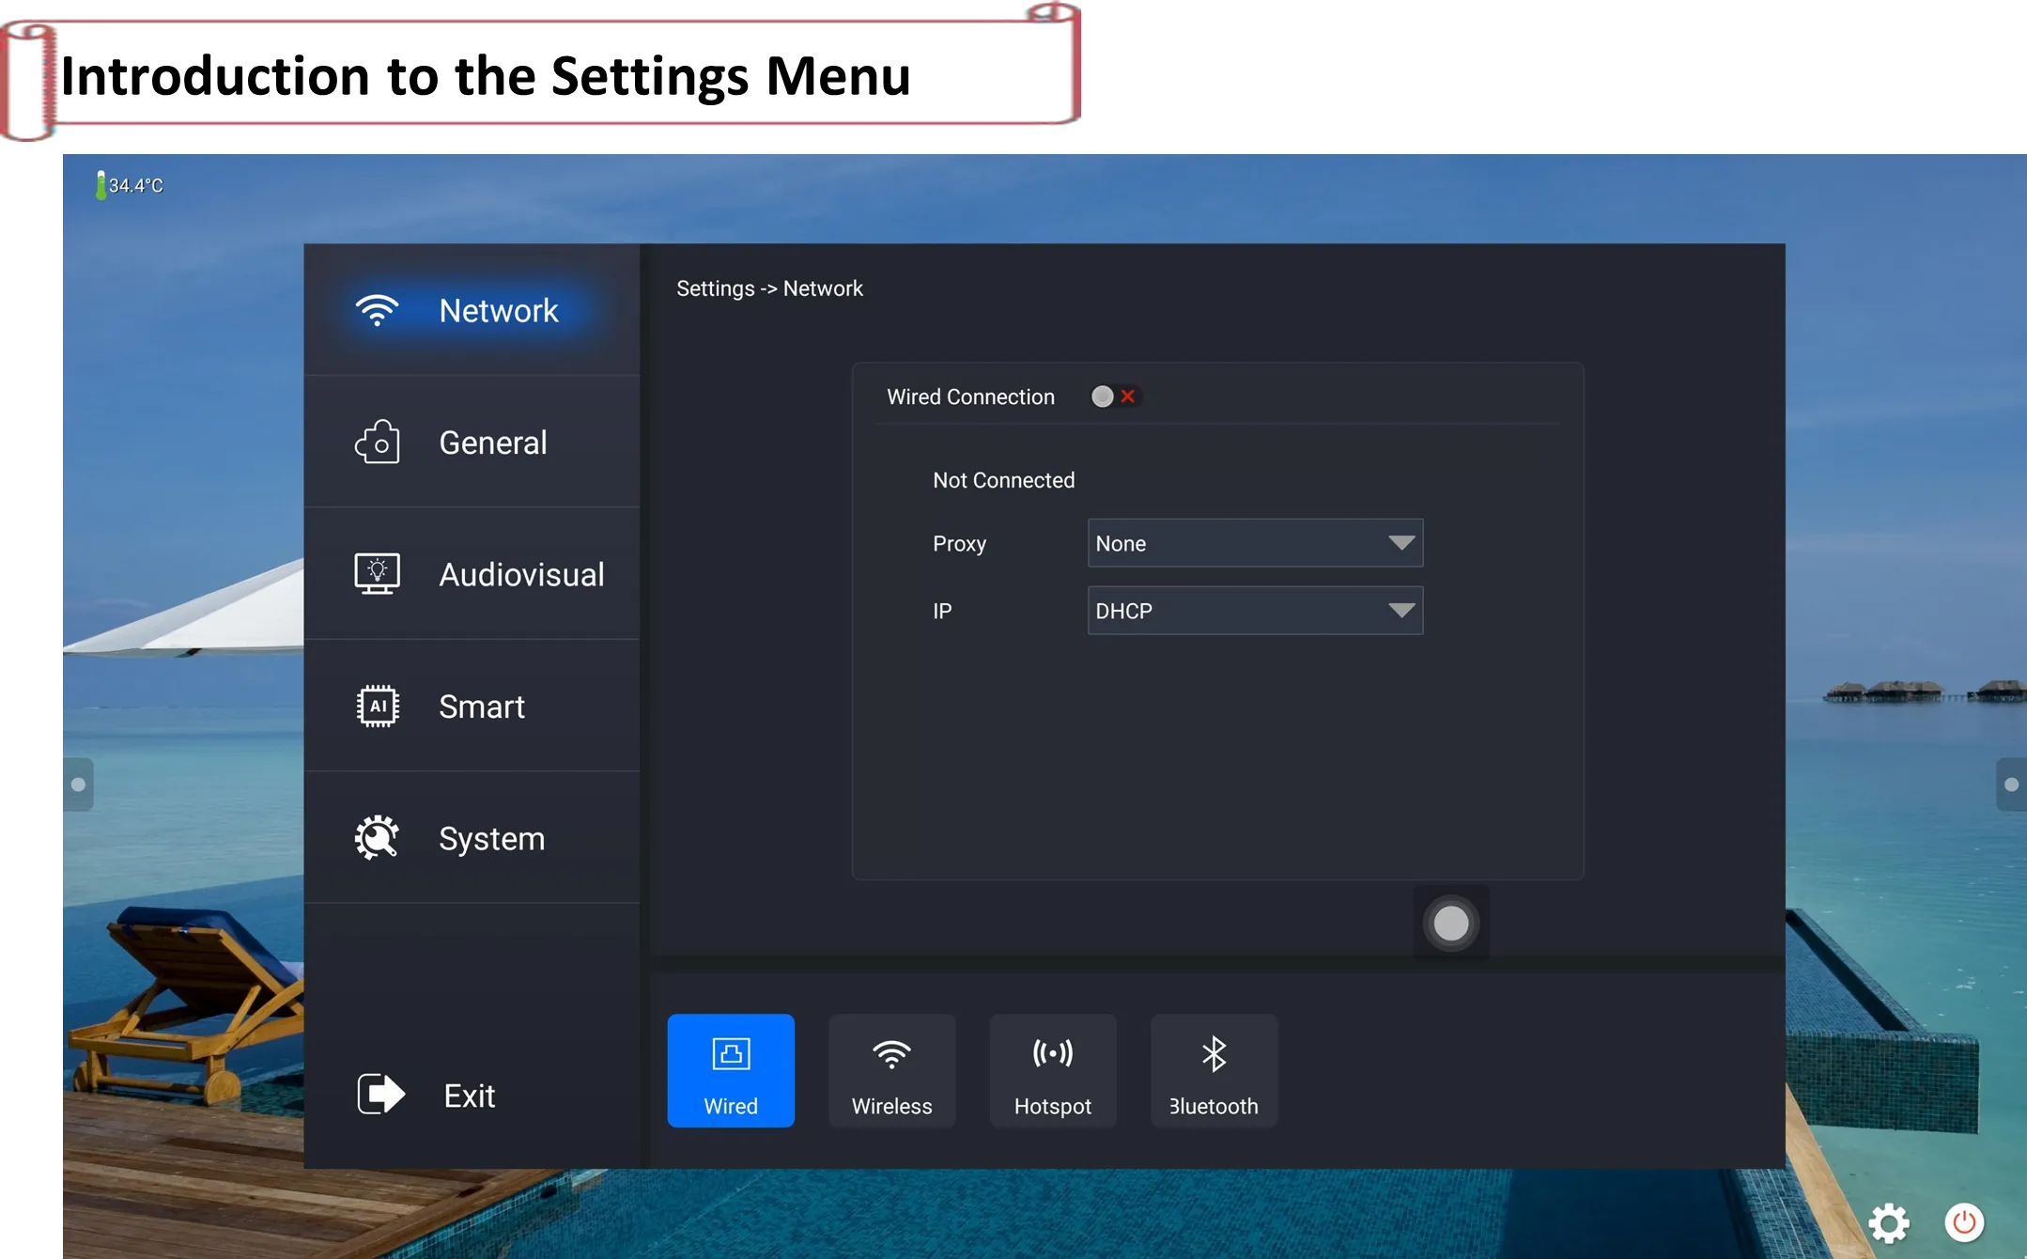The width and height of the screenshot is (2027, 1259).
Task: Open the Proxy dropdown set to None
Action: point(1254,543)
